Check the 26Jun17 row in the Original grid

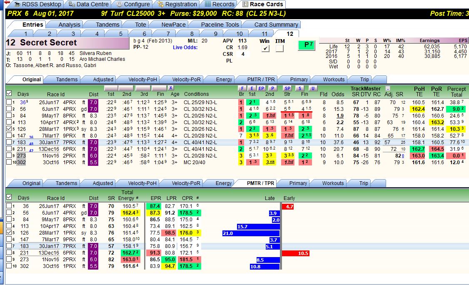[x=9, y=102]
